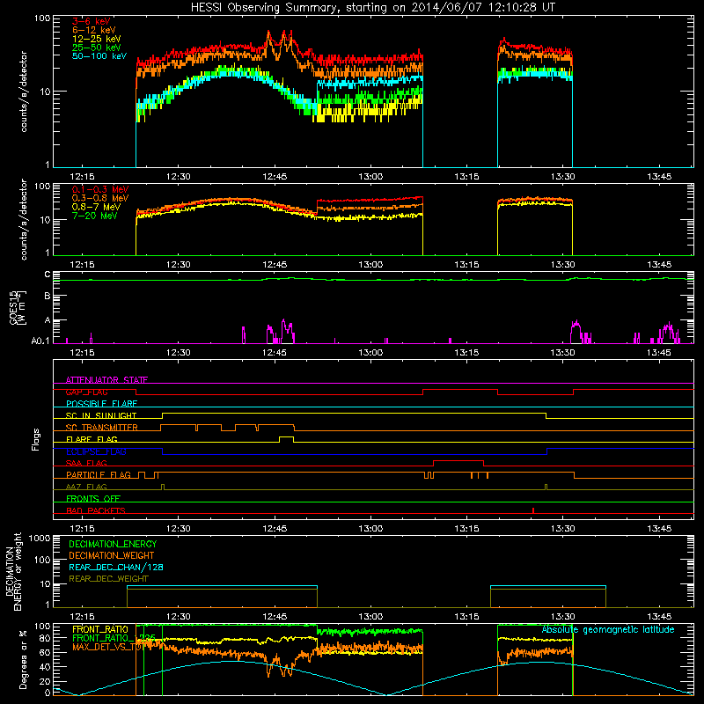
Task: Click the raised FLARE_FLAG pulse near 12:46
Action: [287, 438]
